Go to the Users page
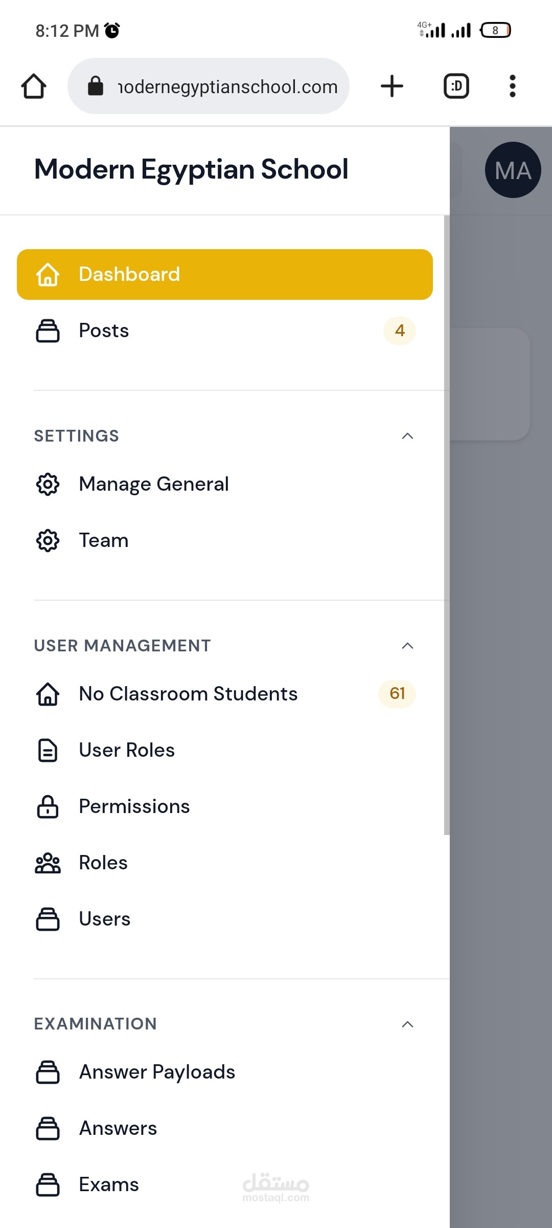Viewport: 552px width, 1228px height. (225, 919)
